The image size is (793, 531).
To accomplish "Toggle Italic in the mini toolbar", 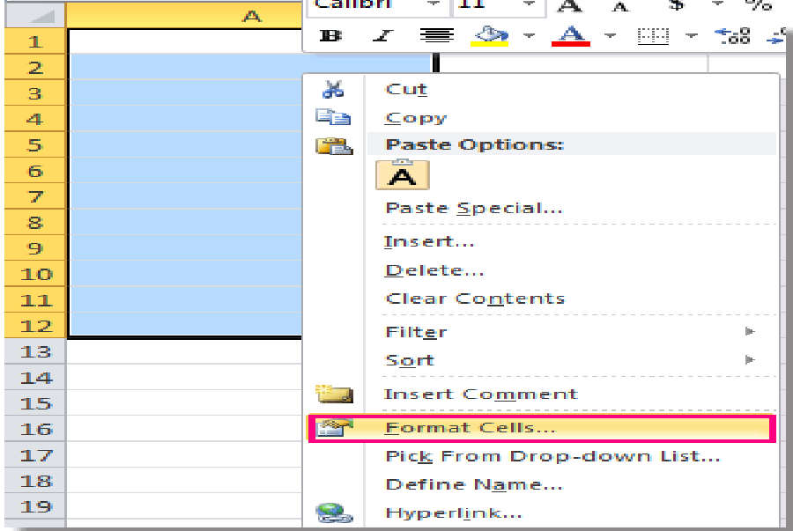I will (x=383, y=36).
